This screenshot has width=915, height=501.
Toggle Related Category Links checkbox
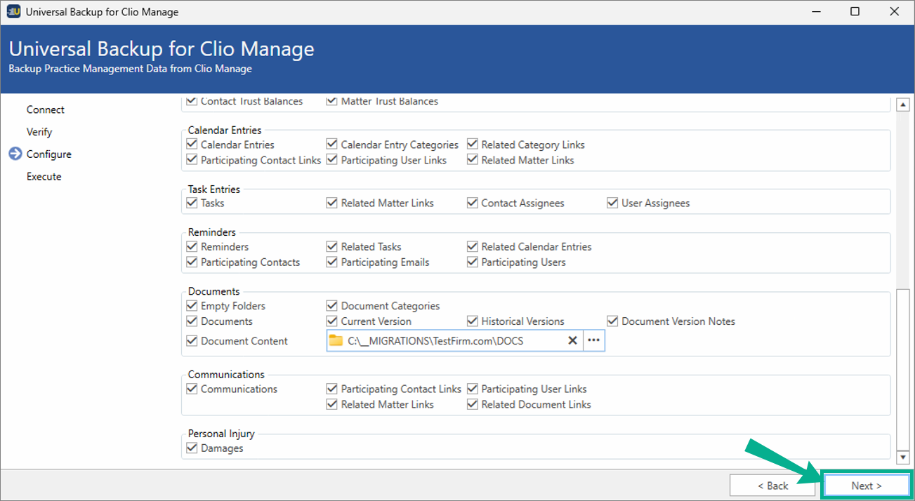point(473,145)
